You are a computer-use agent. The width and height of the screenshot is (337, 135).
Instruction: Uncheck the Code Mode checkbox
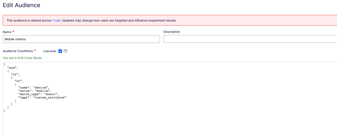[60, 51]
